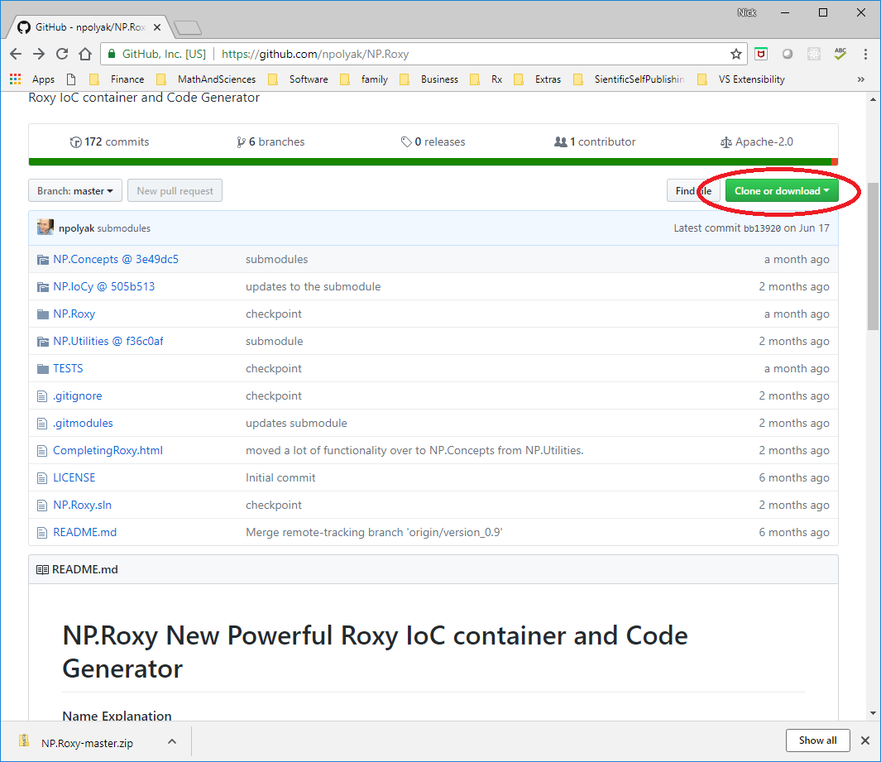
Task: Go back with the browser back arrow
Action: tap(16, 54)
